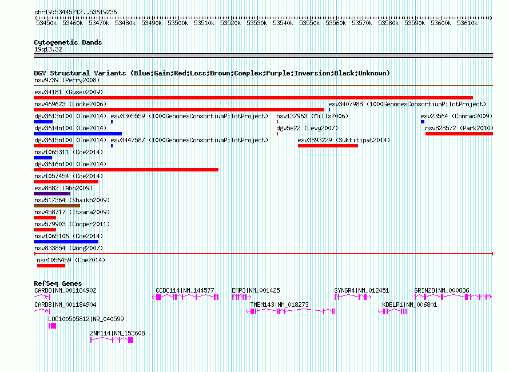Image resolution: width=509 pixels, height=372 pixels.
Task: Click the Cytogenetic Bands track title
Action: point(68,42)
